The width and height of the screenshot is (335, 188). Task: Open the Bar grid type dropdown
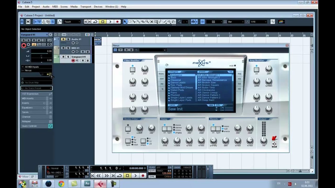236,22
